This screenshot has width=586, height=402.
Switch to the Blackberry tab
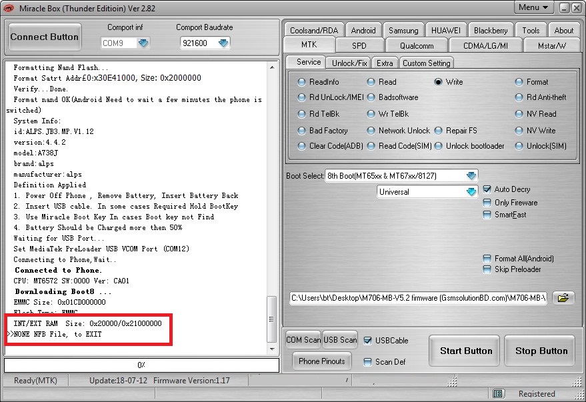click(x=491, y=30)
